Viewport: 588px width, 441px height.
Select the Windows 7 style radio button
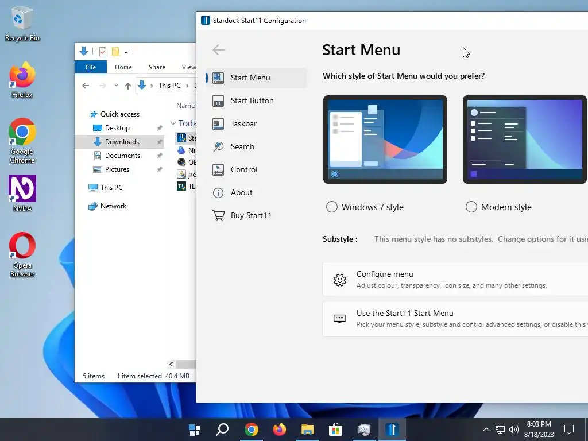[331, 207]
